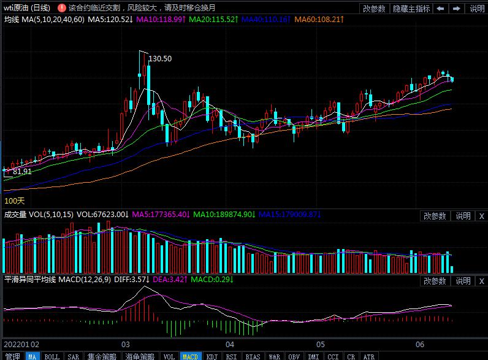This screenshot has height=360, width=488.
Task: Select the RSI indicator tab
Action: tap(231, 356)
